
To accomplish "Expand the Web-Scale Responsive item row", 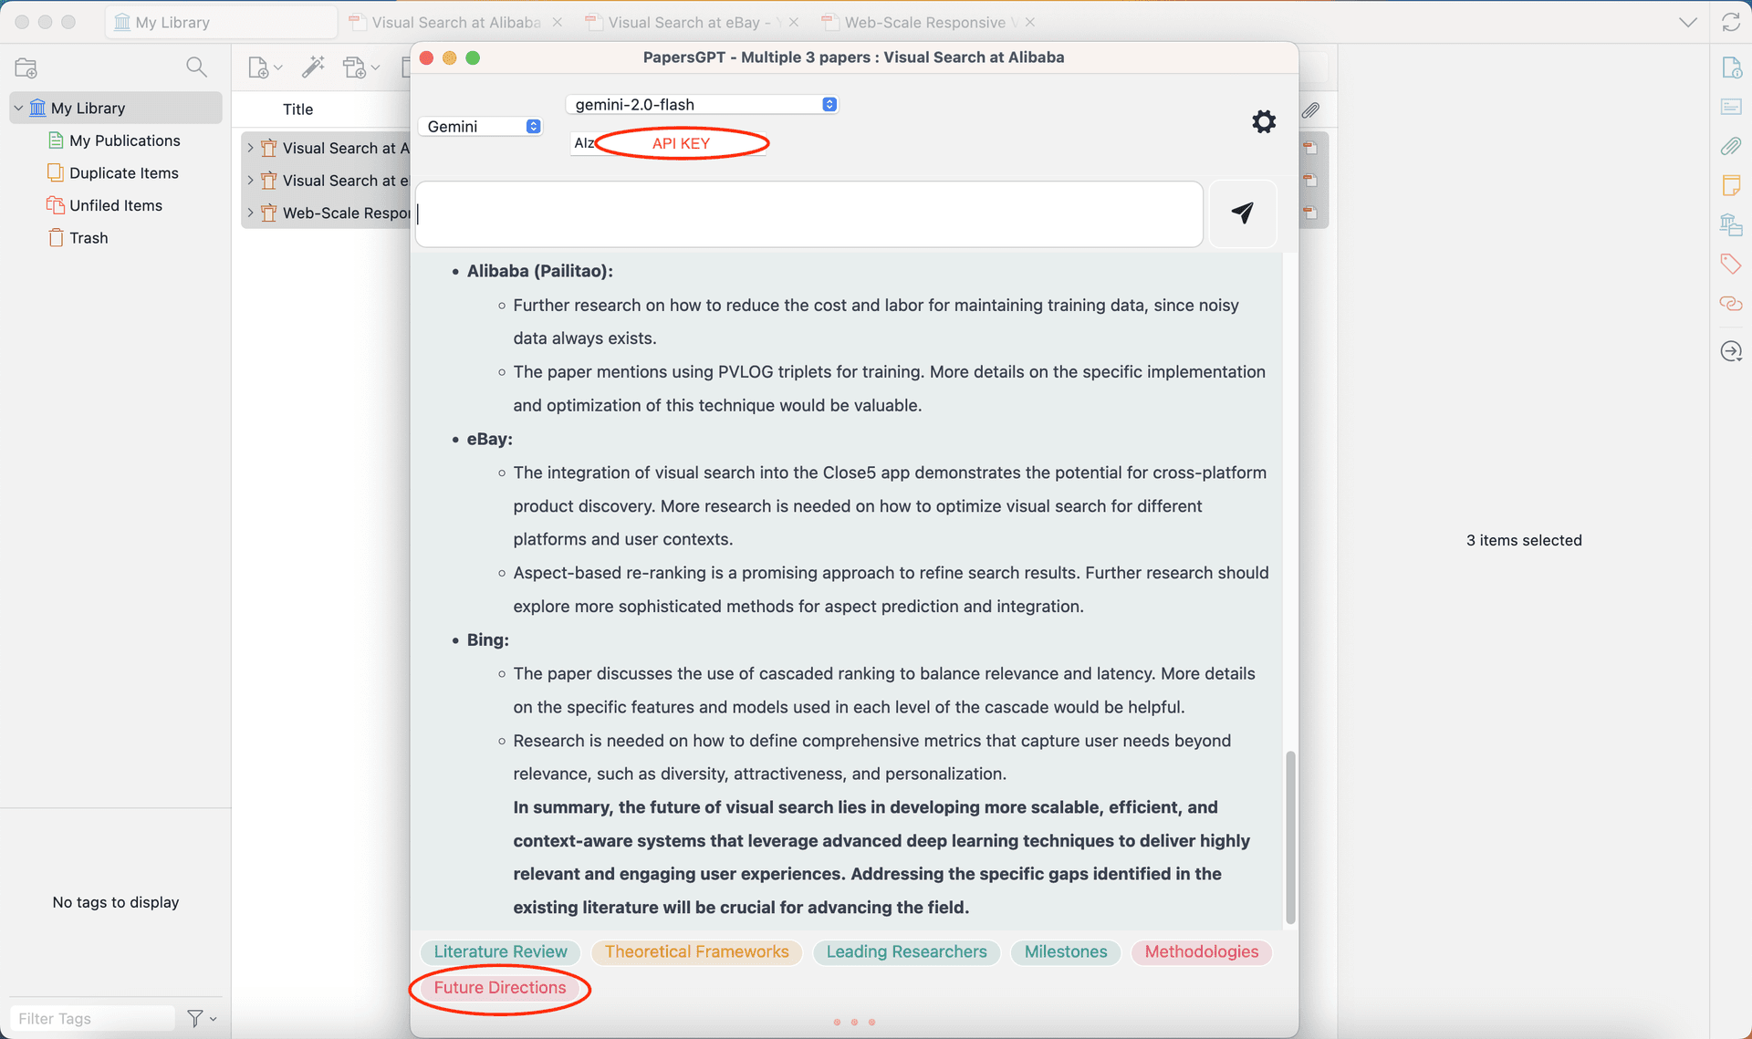I will 250,213.
